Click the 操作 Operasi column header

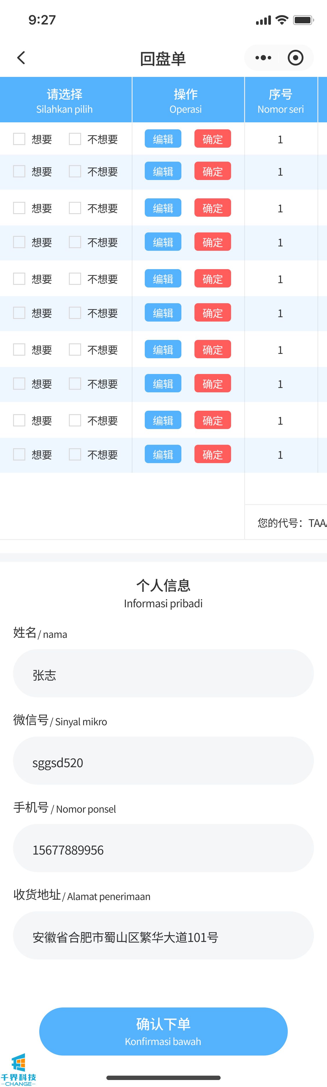coord(186,100)
